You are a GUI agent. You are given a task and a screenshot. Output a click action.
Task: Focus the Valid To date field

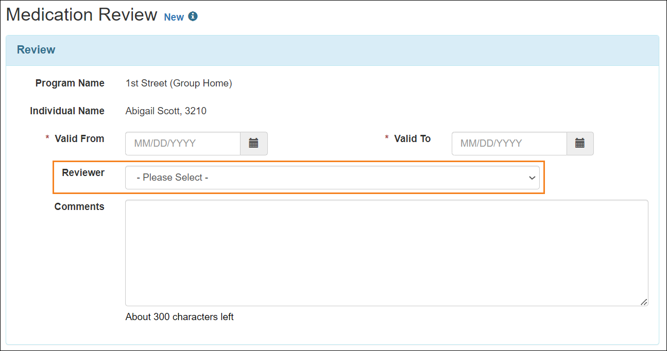(509, 144)
